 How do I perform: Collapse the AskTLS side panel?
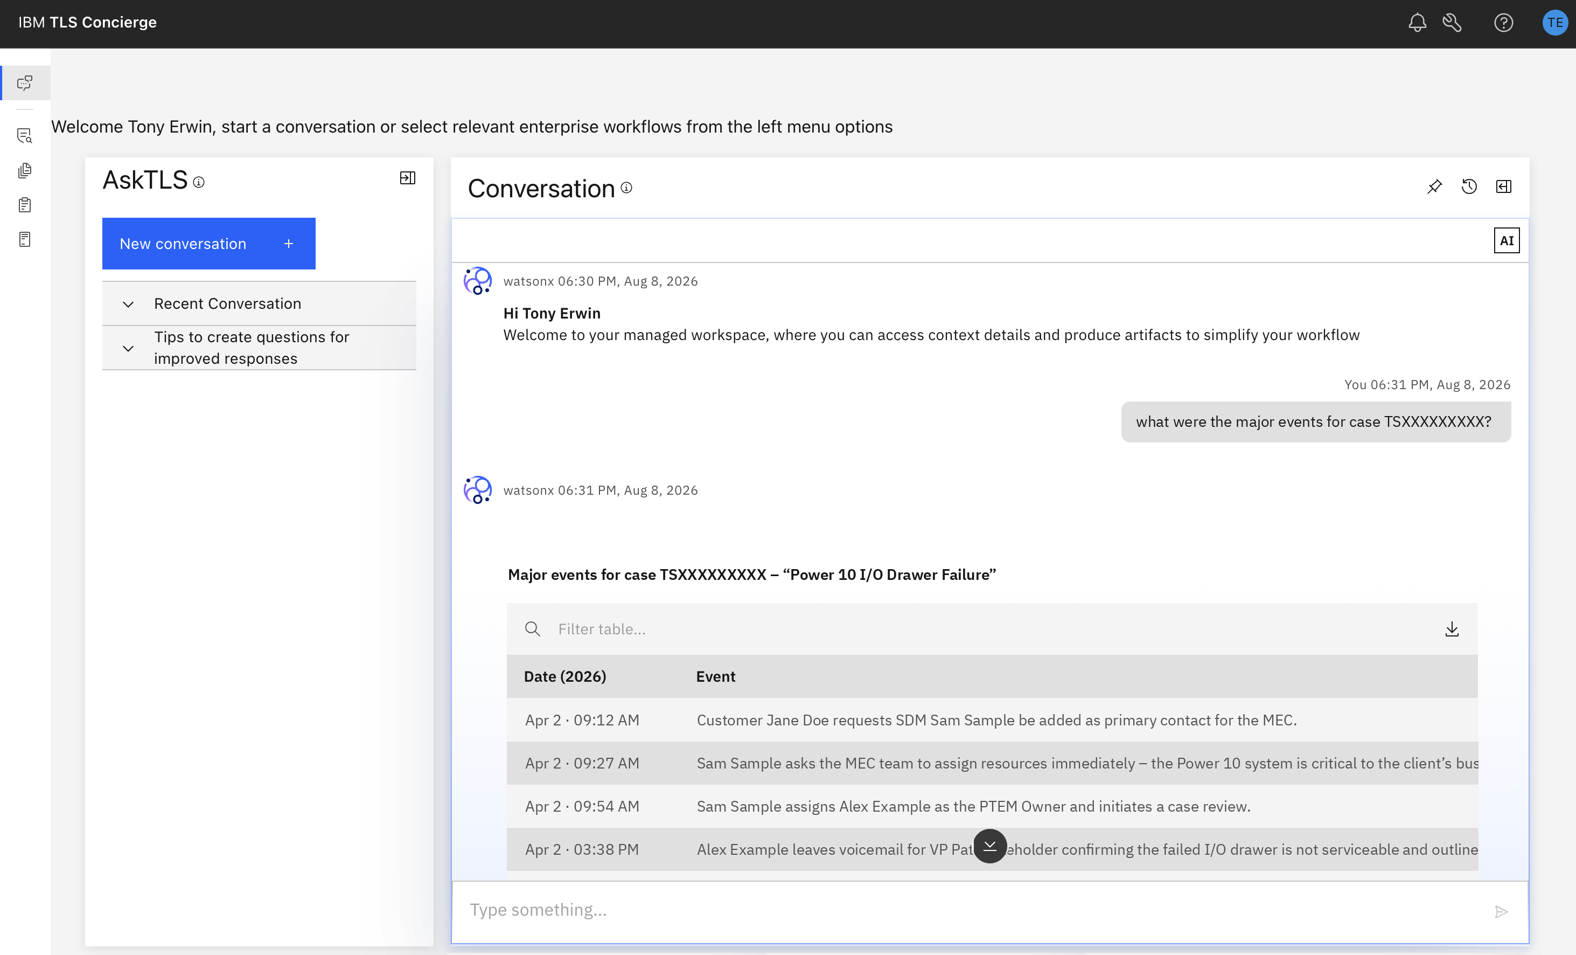[x=407, y=178]
